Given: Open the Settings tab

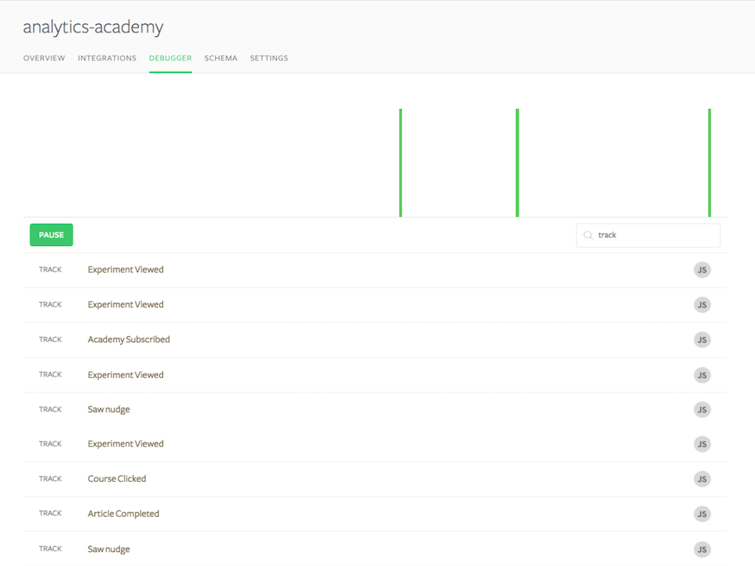Looking at the screenshot, I should (269, 58).
